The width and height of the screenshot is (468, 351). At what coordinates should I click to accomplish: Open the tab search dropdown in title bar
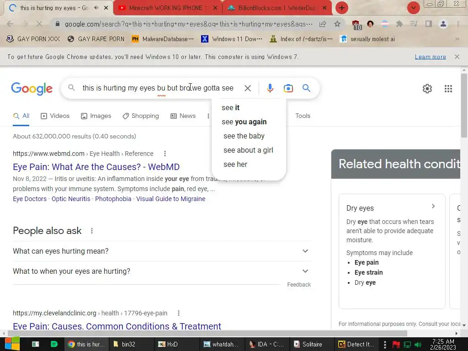[413, 8]
